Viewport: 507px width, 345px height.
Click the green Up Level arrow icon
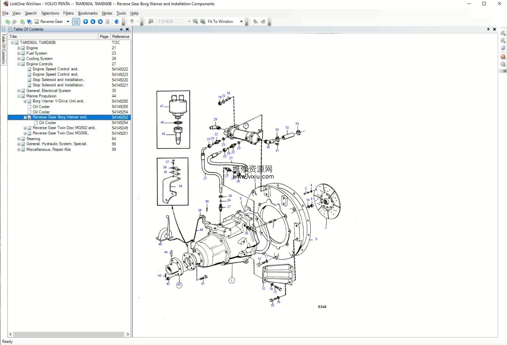click(x=22, y=22)
